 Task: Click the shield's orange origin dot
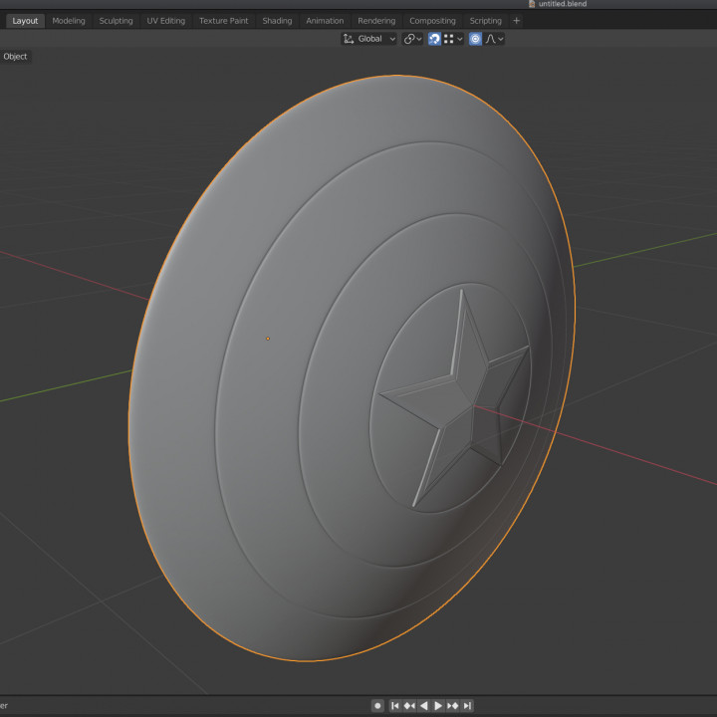coord(268,339)
